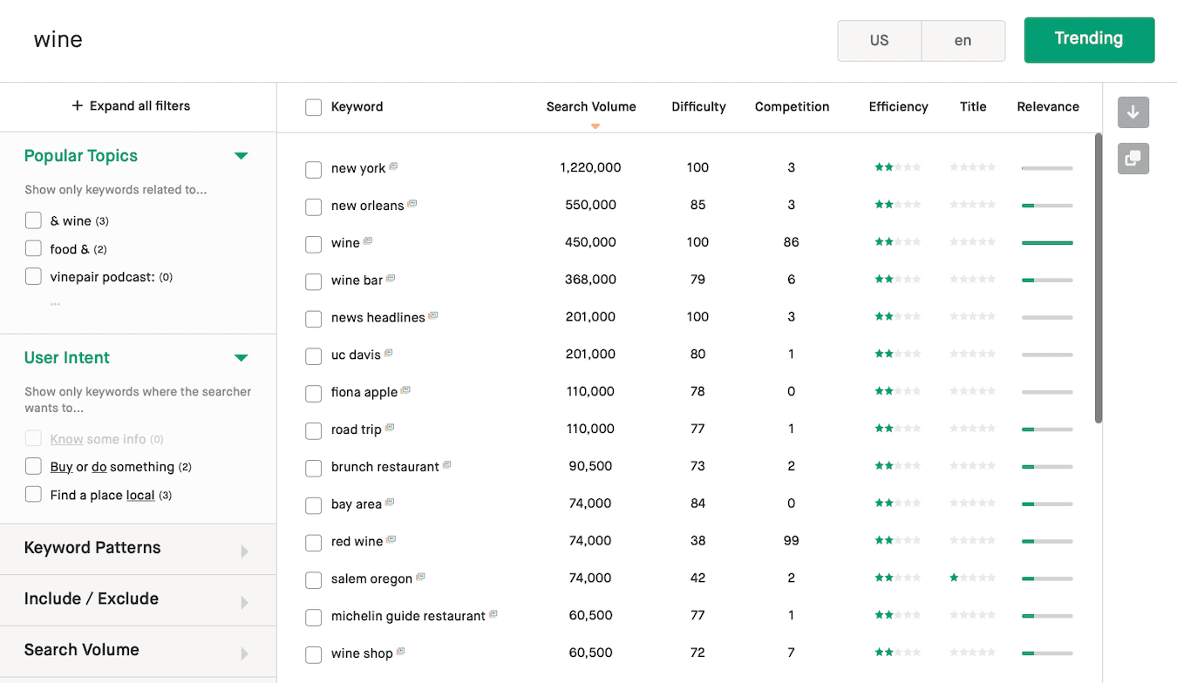
Task: Click title star rating for salem oregon
Action: tap(972, 578)
